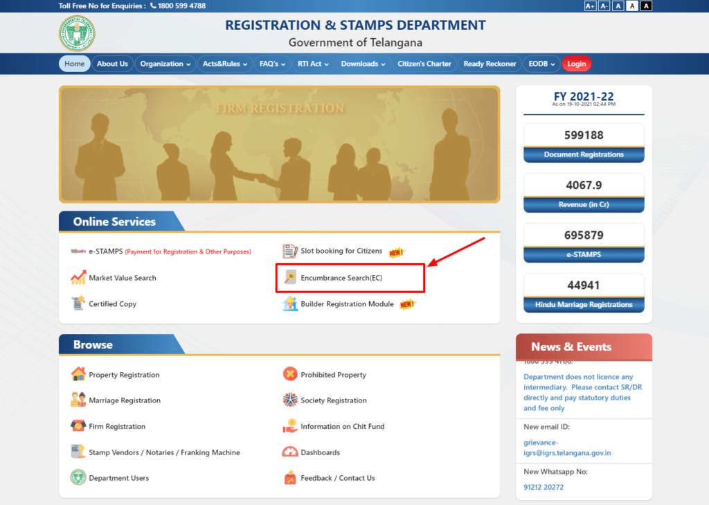Select the Society Registration icon
The image size is (709, 505).
(x=289, y=400)
